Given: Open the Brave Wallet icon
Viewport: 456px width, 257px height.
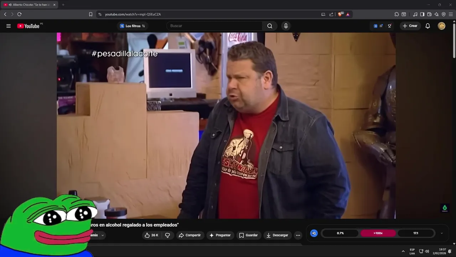Looking at the screenshot, I should click(429, 14).
